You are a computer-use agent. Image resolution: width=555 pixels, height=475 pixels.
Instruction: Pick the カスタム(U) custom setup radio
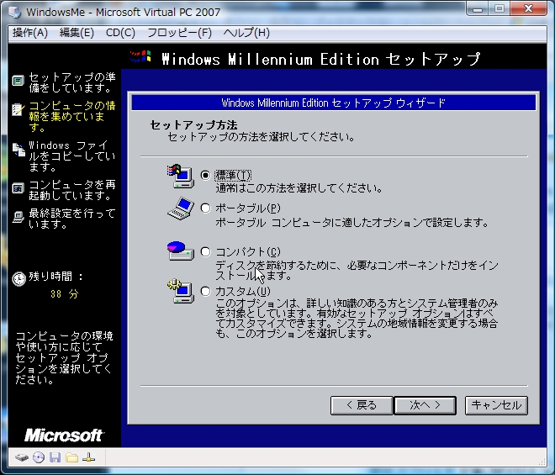tap(205, 291)
